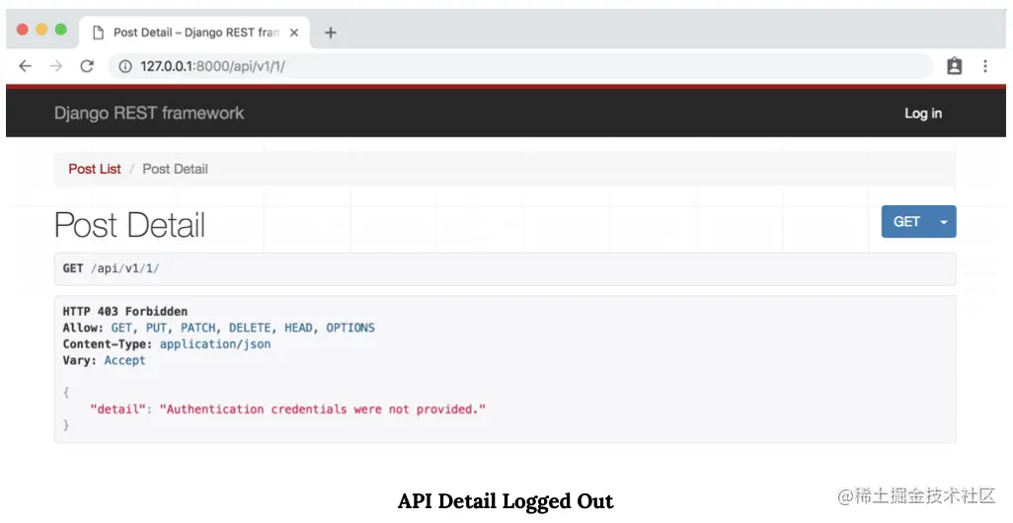Open the browser three-dot menu

985,66
